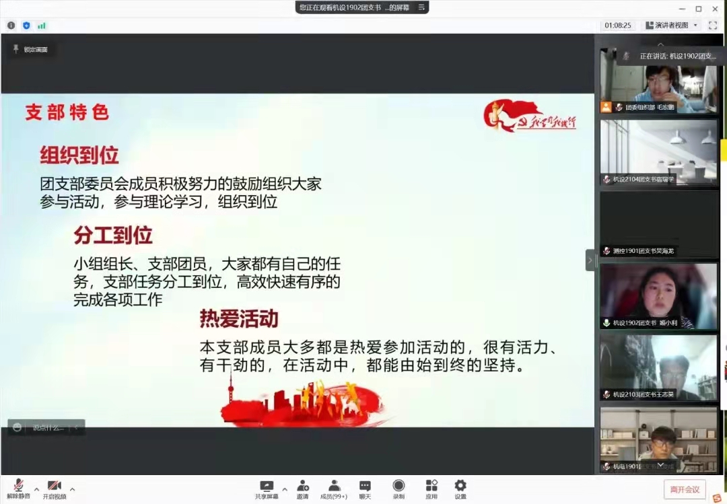Open the 聊天 chat panel
The height and width of the screenshot is (504, 727).
(x=365, y=487)
